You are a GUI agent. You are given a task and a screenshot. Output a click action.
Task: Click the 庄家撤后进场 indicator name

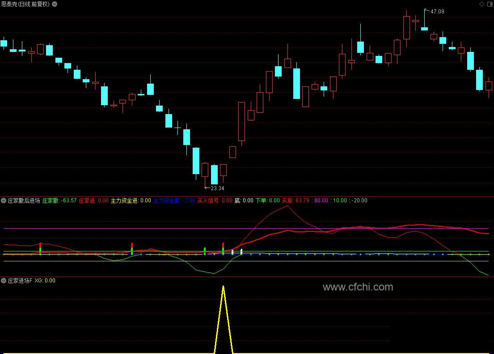coord(24,200)
